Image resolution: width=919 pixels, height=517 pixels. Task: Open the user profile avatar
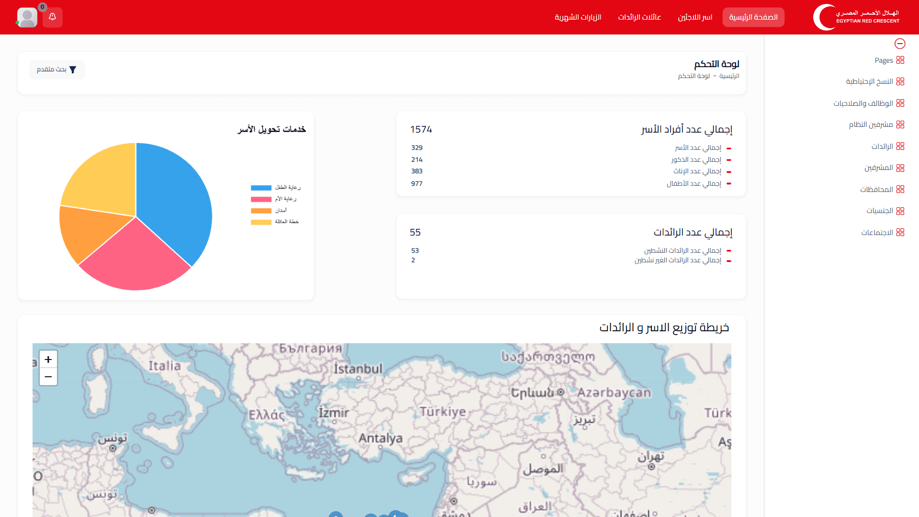pyautogui.click(x=27, y=17)
